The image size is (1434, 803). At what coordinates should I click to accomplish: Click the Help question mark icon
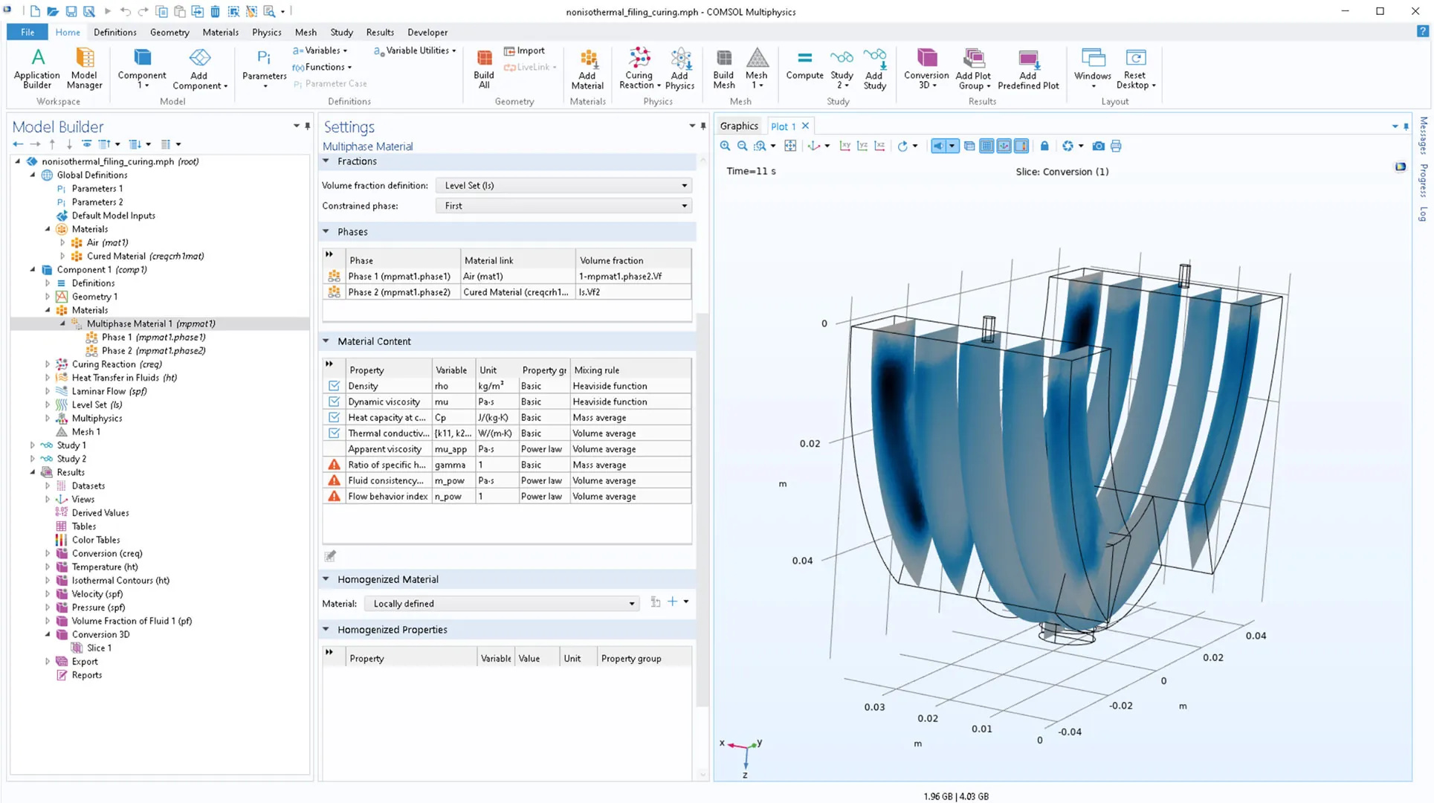[x=1422, y=31]
